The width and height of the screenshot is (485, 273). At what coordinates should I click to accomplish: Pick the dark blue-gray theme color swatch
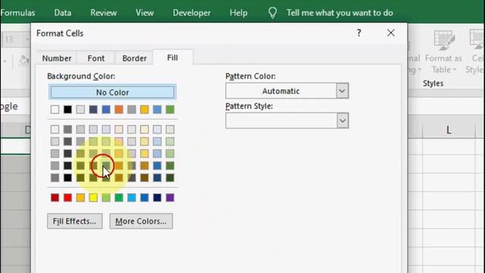tap(93, 109)
